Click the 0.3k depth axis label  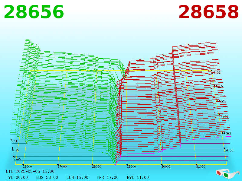(x=14, y=141)
